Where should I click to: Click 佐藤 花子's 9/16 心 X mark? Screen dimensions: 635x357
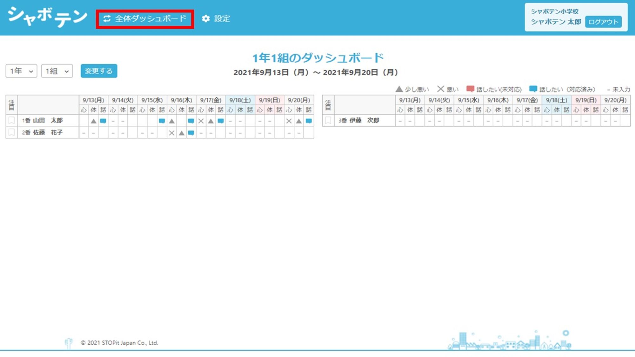172,133
